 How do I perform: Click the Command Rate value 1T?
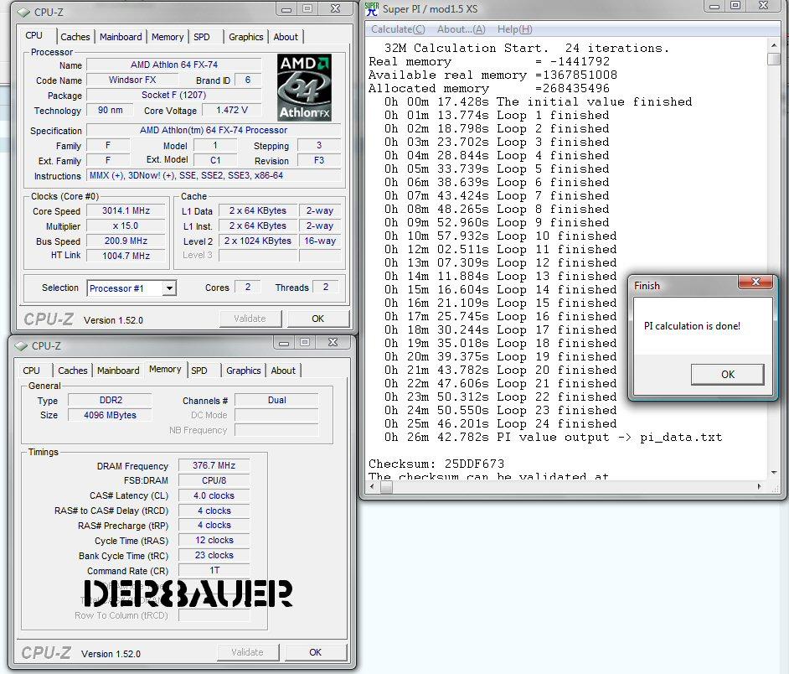point(214,570)
